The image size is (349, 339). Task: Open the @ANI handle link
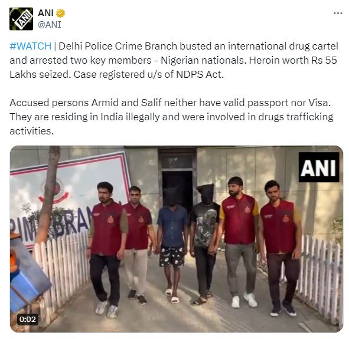click(x=50, y=25)
